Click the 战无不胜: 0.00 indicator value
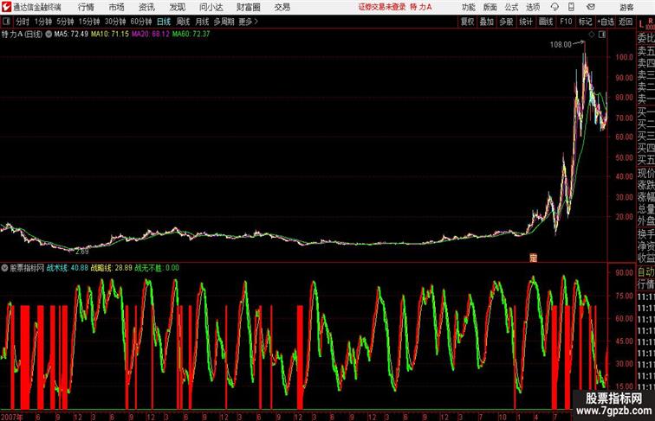Image resolution: width=655 pixels, height=421 pixels. click(157, 268)
